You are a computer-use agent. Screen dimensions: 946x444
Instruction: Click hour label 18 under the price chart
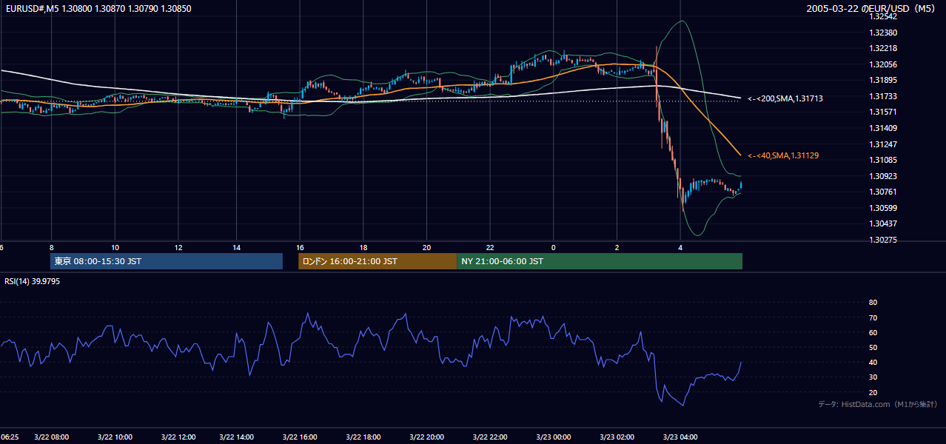click(363, 247)
